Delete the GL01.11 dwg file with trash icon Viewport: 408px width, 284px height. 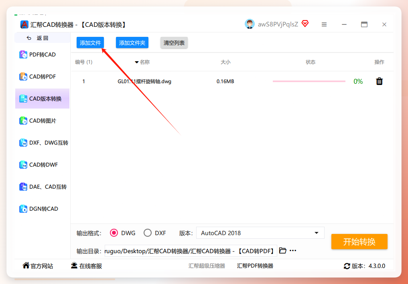379,81
